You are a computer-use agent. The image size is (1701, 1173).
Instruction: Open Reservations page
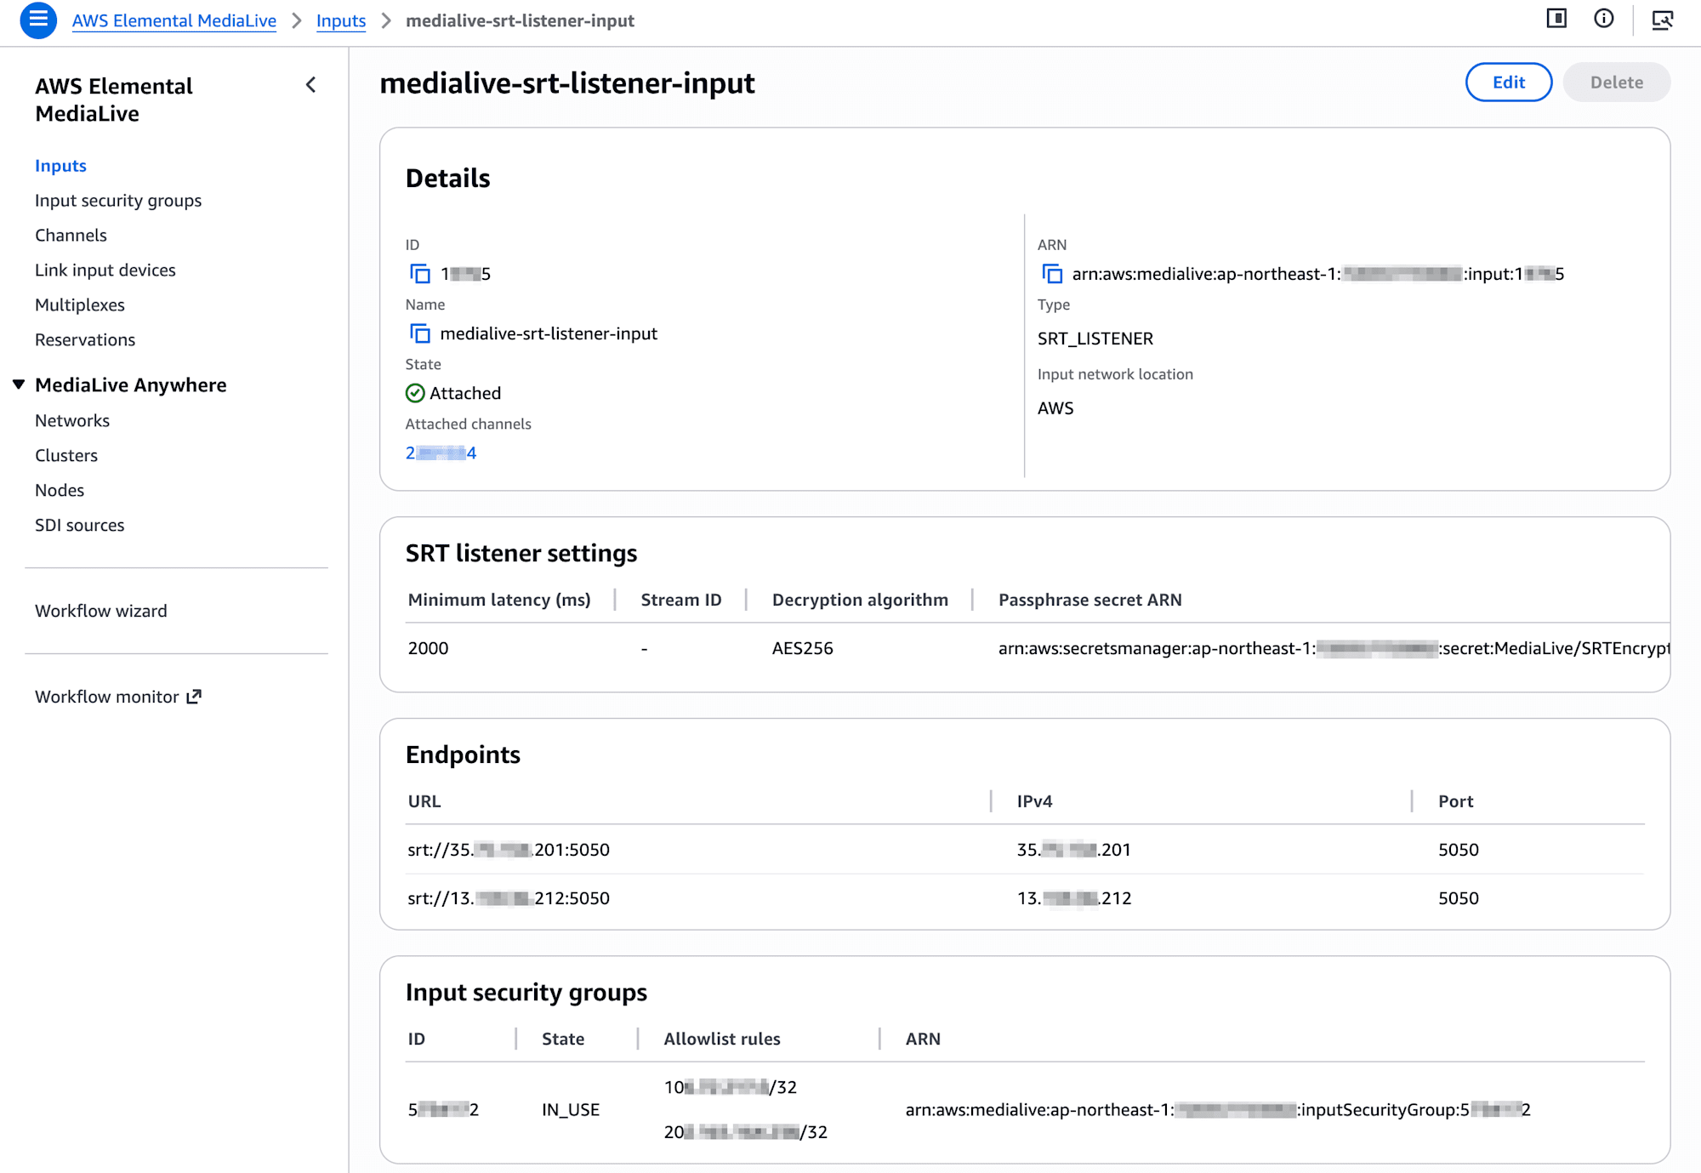pos(85,340)
